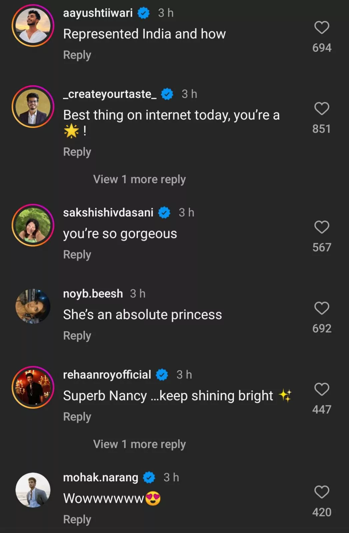Open _createyourtaste_'s profile picture
This screenshot has height=533, width=349.
coord(33,107)
